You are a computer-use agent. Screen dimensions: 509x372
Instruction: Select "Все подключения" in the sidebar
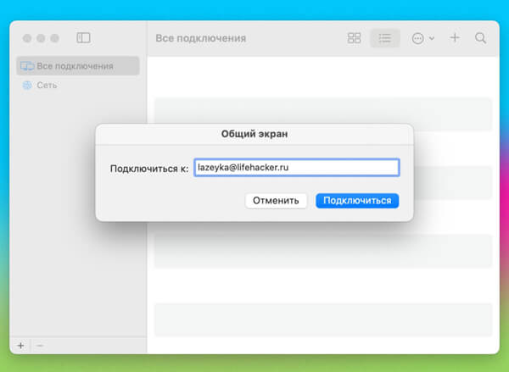75,66
